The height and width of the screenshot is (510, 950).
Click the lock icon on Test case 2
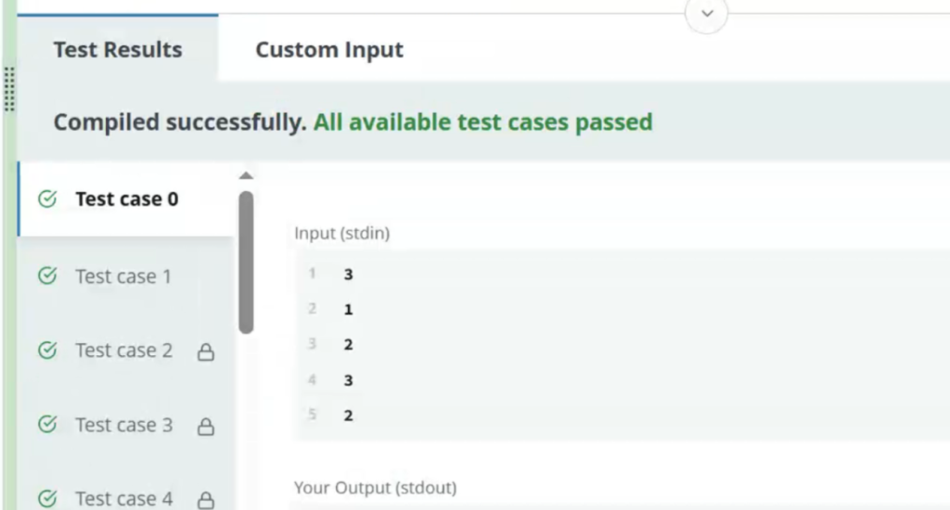[x=206, y=352]
